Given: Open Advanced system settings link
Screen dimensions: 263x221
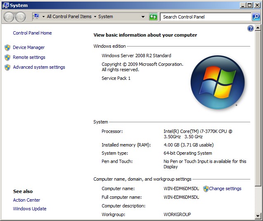Looking at the screenshot, I should pos(39,67).
